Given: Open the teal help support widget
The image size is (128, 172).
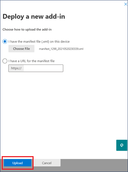Looking at the screenshot, I should 122,145.
